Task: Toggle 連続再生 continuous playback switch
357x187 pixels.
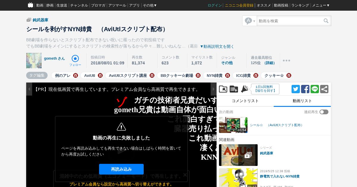Action: tap(324, 112)
